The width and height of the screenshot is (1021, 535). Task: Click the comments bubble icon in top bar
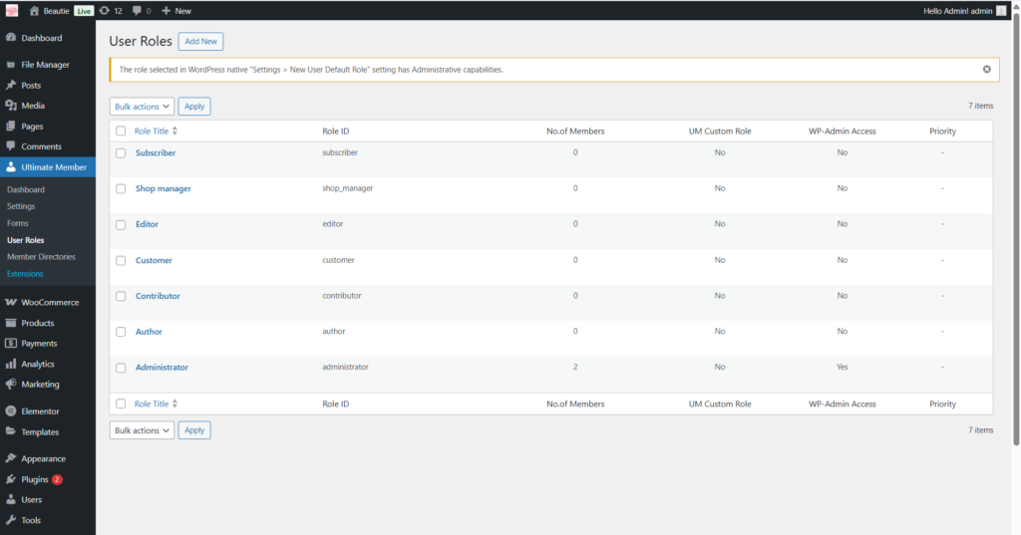point(137,11)
